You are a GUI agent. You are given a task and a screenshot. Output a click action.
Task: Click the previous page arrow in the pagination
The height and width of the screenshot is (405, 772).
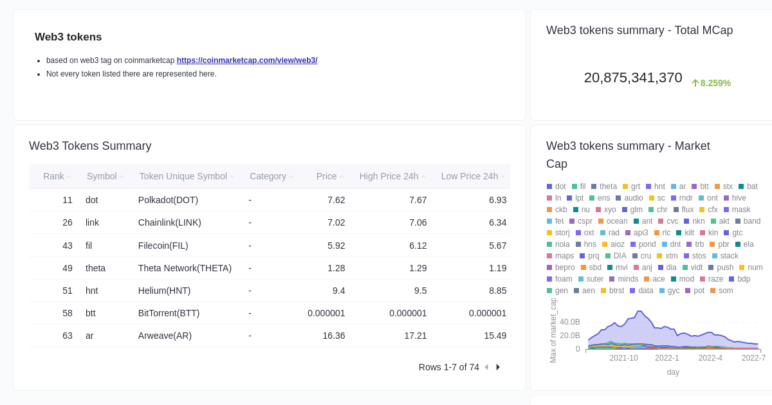(x=486, y=367)
